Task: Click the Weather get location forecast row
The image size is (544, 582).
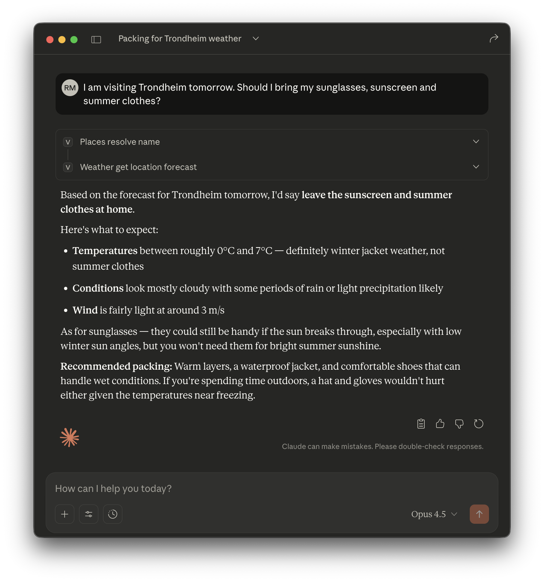Action: [272, 167]
